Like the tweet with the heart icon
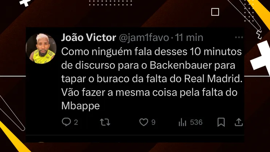The image size is (270, 152). point(144,122)
